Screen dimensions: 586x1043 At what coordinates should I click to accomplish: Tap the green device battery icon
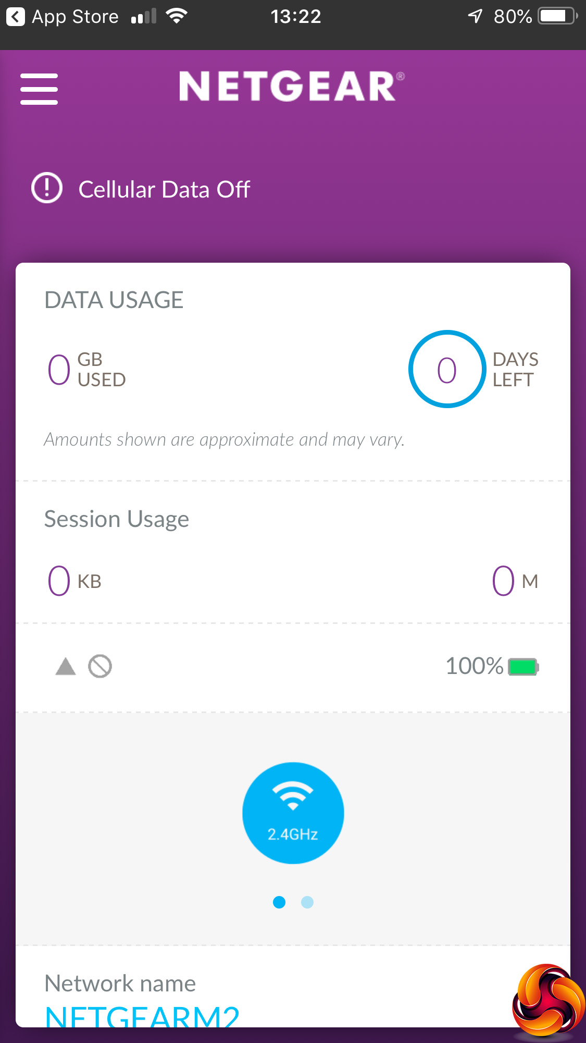[x=523, y=667]
